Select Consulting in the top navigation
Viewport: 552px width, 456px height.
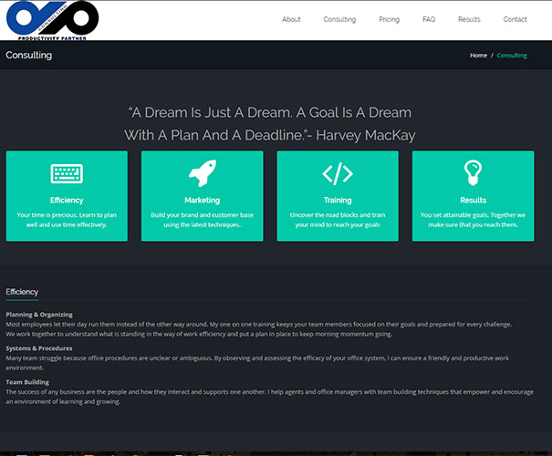click(339, 19)
